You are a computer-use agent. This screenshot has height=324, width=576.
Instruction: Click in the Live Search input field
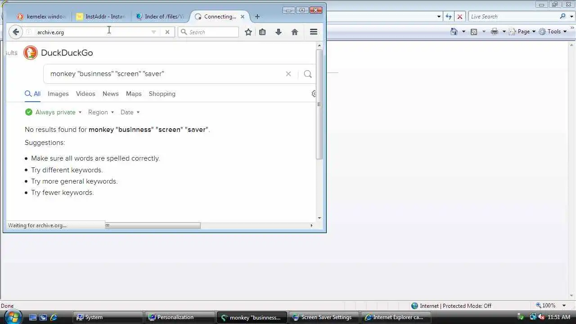point(513,16)
